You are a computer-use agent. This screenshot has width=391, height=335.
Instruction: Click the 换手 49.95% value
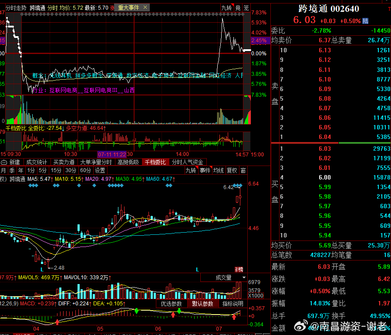380,316
